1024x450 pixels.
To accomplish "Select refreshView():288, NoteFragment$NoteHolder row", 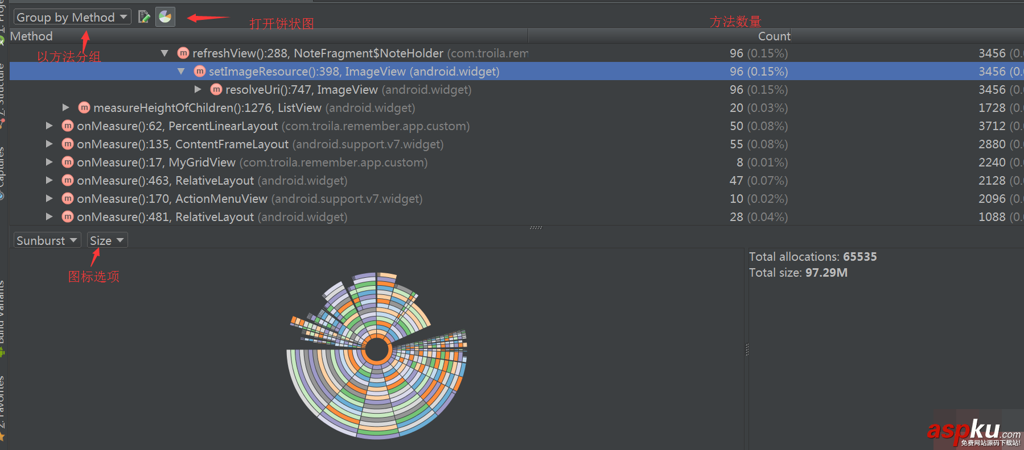I will (x=516, y=53).
